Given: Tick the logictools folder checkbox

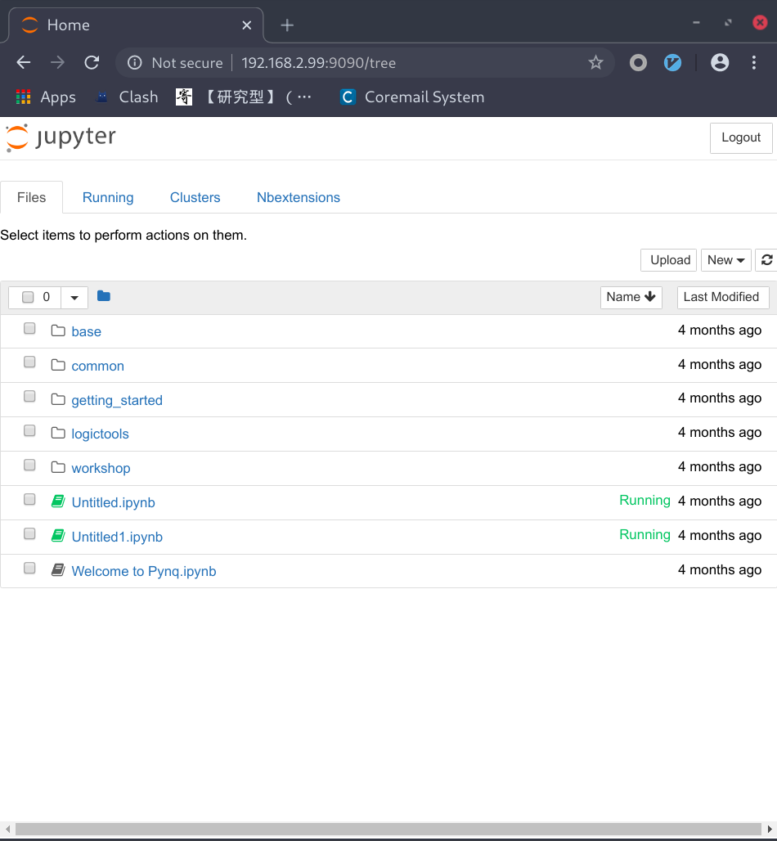Looking at the screenshot, I should coord(29,430).
